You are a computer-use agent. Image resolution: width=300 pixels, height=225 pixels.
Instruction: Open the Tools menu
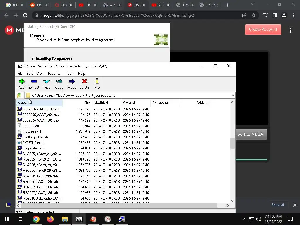click(x=70, y=74)
